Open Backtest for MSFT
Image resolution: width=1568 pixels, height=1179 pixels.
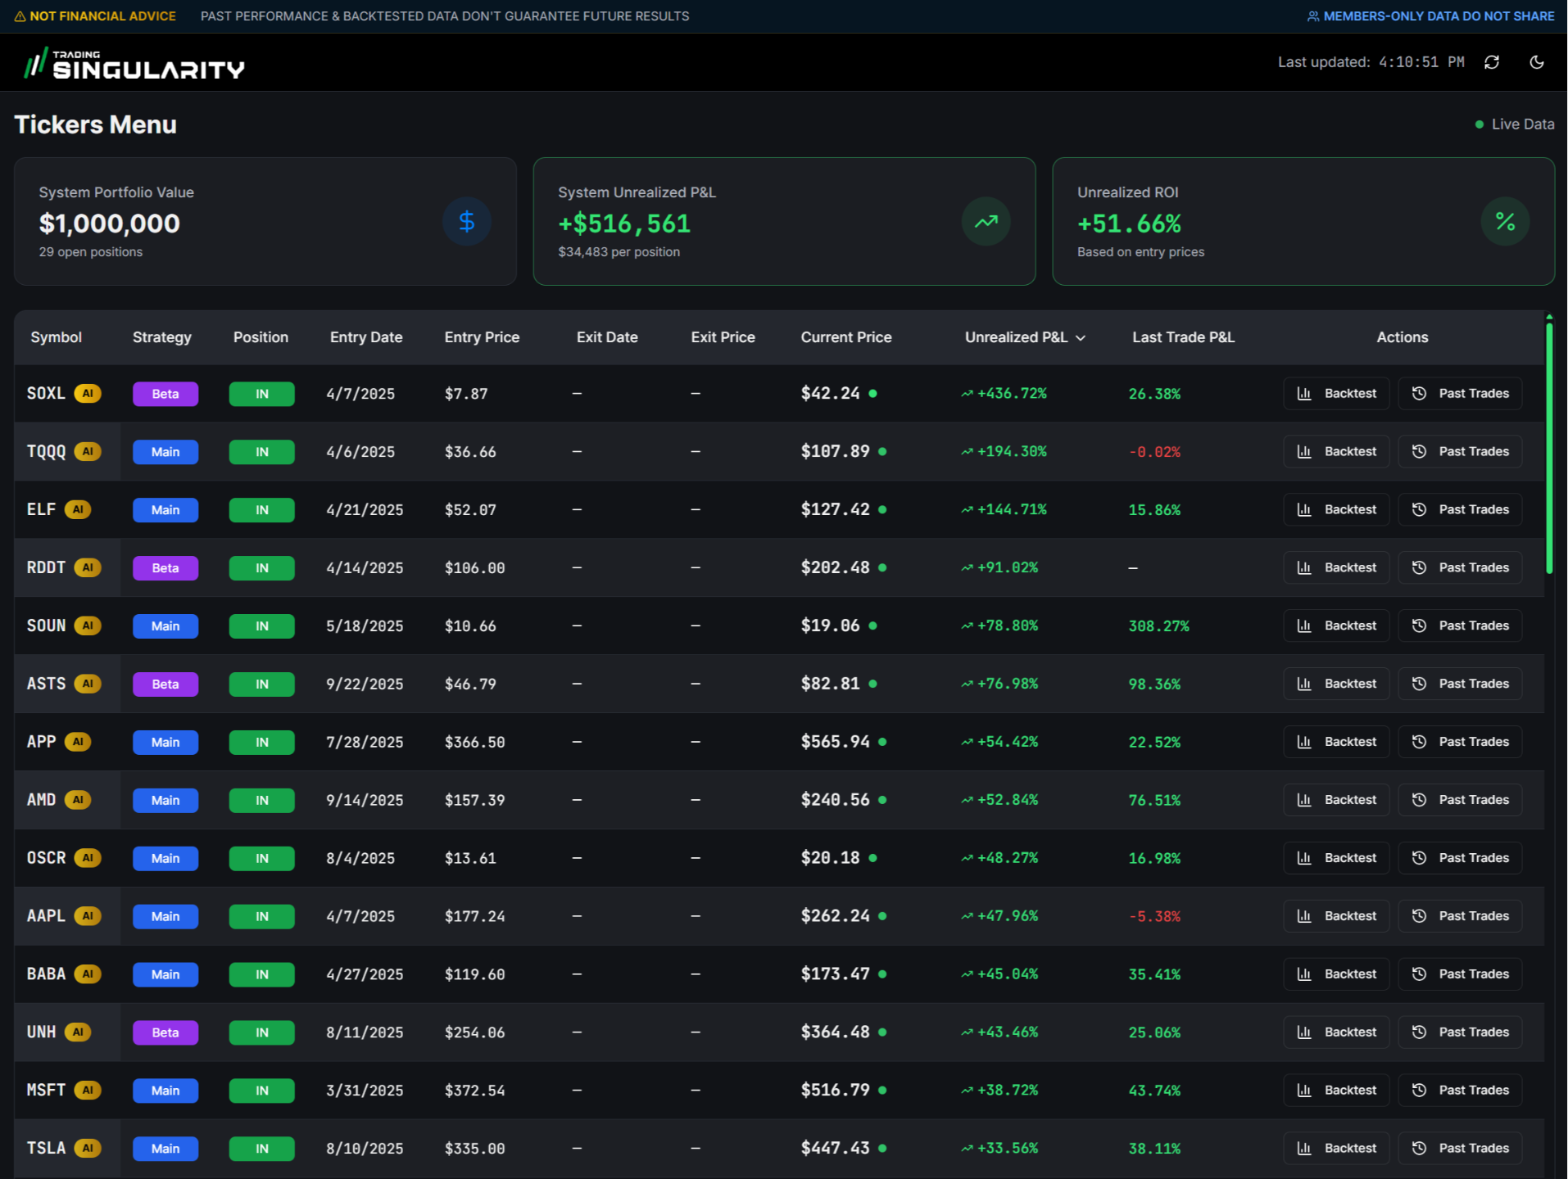(1336, 1091)
